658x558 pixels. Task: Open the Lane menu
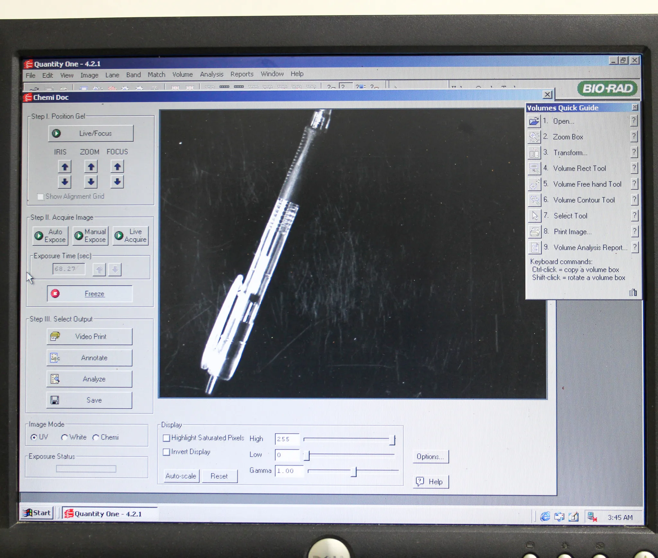(x=112, y=75)
